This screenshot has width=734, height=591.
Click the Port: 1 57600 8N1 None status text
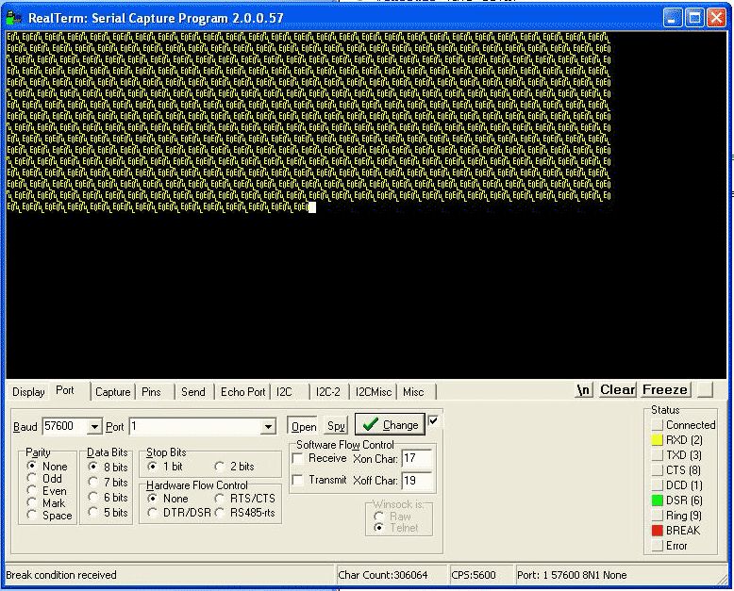point(572,575)
